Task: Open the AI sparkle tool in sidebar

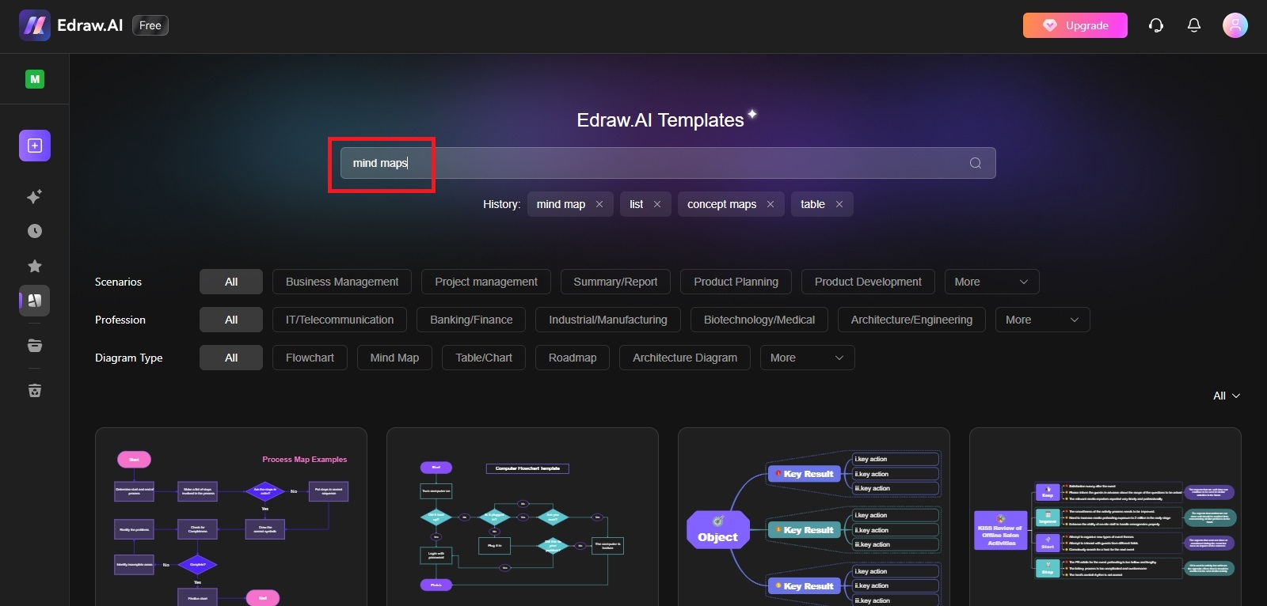Action: pos(35,196)
